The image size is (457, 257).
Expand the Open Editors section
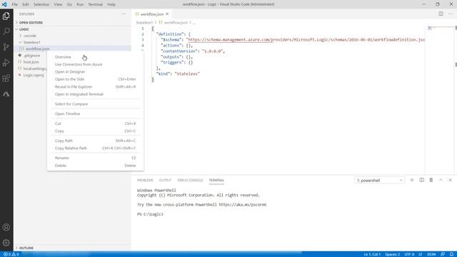(31, 22)
